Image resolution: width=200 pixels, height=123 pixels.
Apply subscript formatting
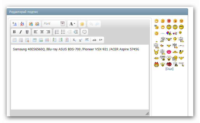click(x=74, y=40)
